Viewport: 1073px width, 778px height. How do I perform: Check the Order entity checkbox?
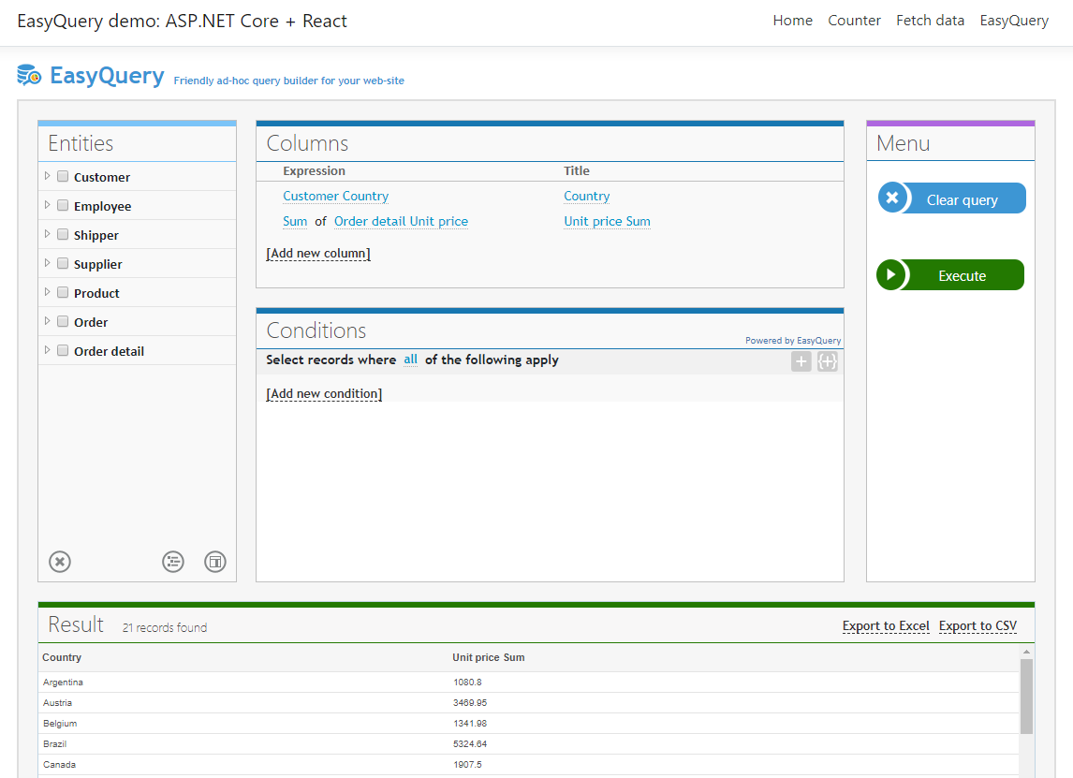tap(62, 321)
